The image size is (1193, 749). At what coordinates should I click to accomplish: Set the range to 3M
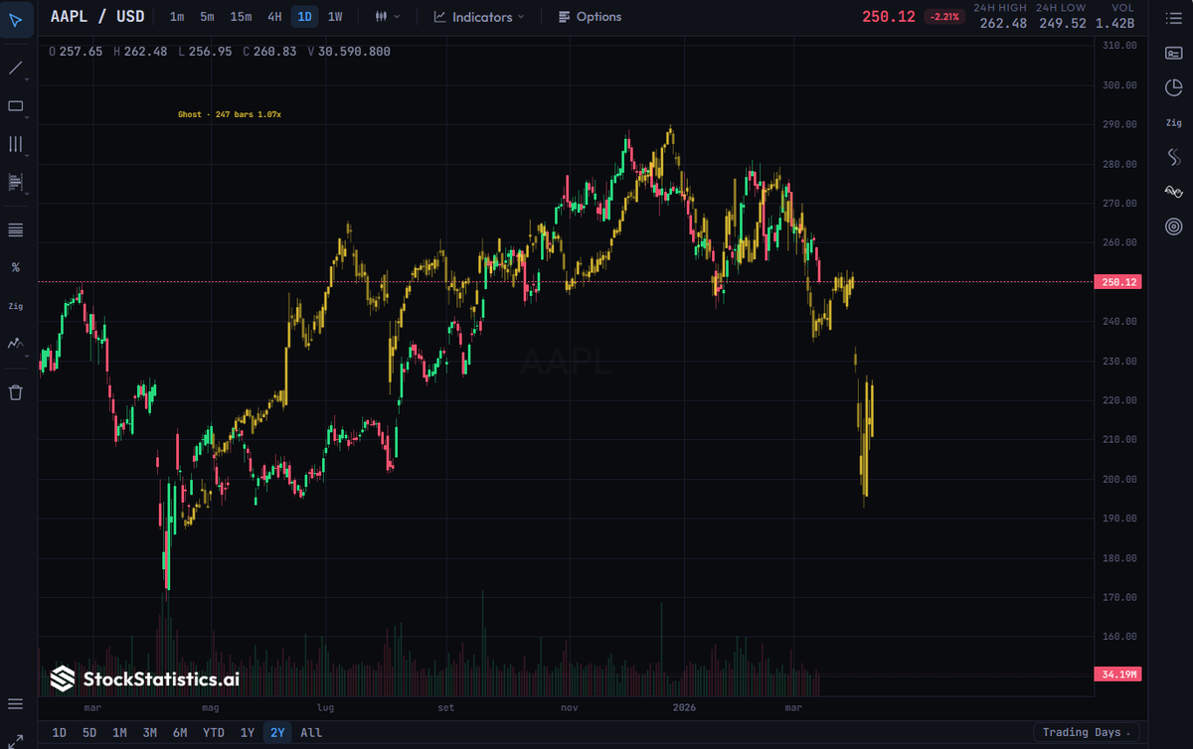point(149,732)
